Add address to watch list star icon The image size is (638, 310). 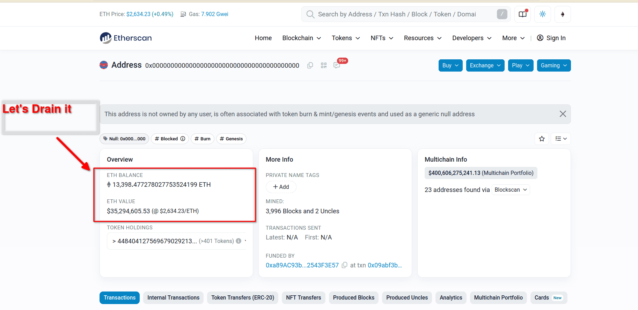coord(542,139)
